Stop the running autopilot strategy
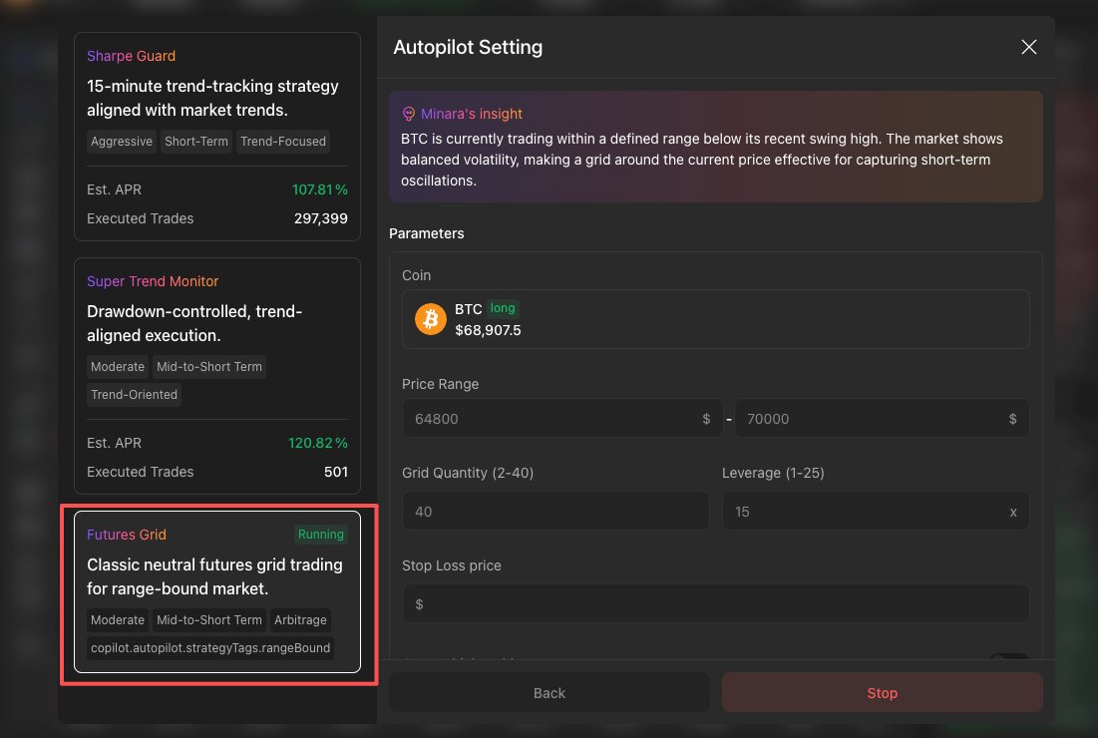 coord(883,692)
